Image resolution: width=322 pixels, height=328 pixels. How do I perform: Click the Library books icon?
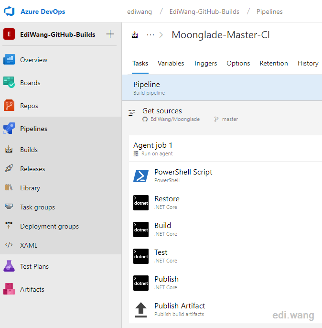[9, 187]
